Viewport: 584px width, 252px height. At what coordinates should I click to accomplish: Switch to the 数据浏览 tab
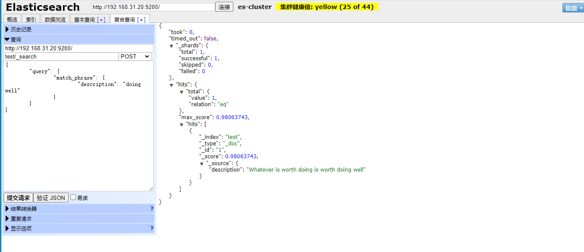point(55,19)
